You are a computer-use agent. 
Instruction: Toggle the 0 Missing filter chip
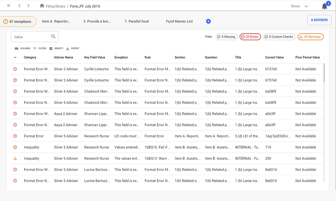[226, 37]
